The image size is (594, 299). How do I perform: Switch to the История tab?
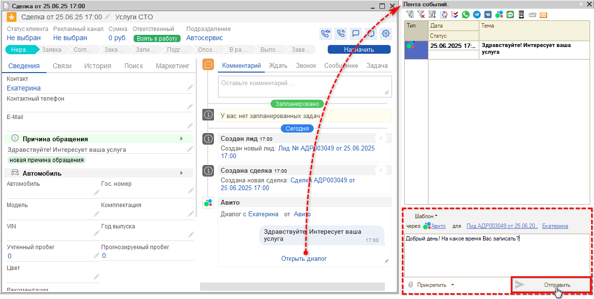(97, 66)
